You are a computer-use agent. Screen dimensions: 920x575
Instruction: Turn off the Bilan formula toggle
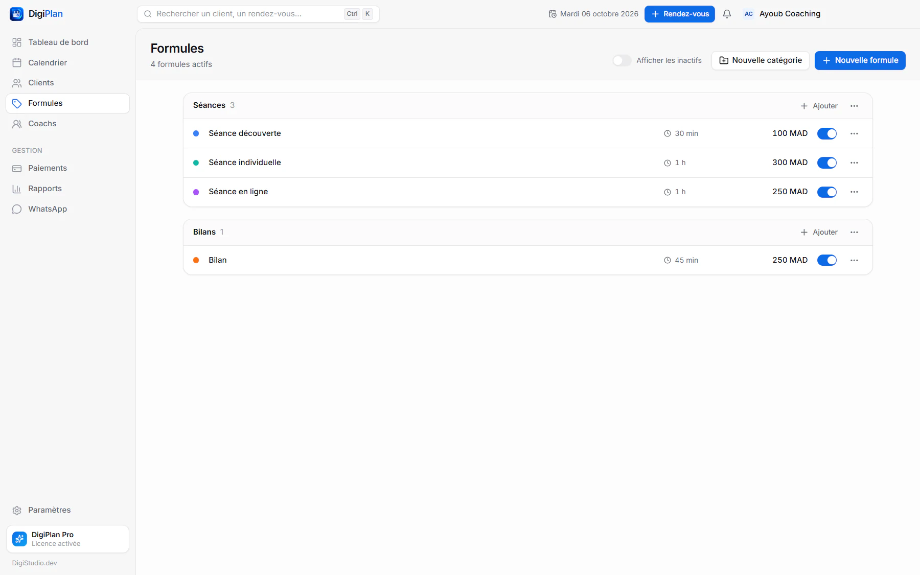click(x=827, y=260)
